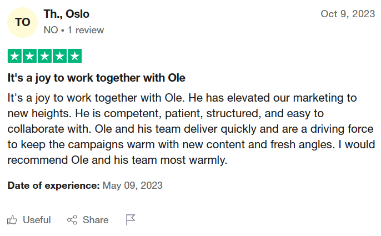
Task: Click the fourth green rating star
Action: [59, 56]
